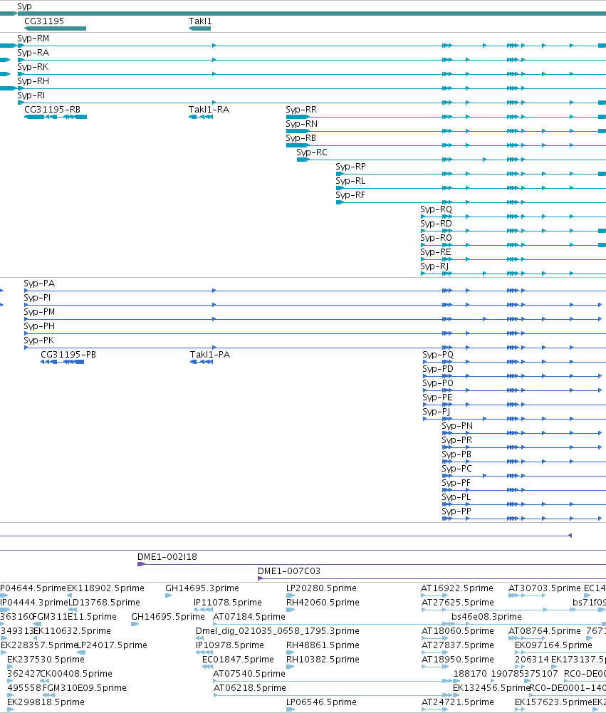
Task: Choose the Syp-RH transcript label
Action: (33, 81)
